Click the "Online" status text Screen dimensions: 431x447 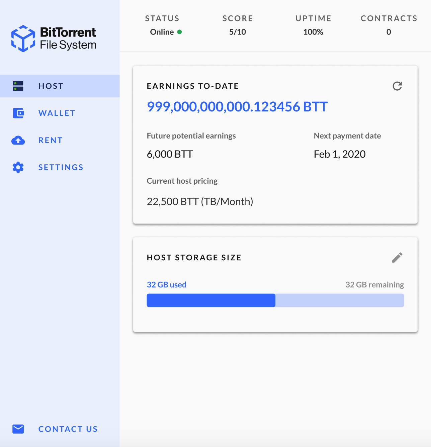(x=162, y=32)
